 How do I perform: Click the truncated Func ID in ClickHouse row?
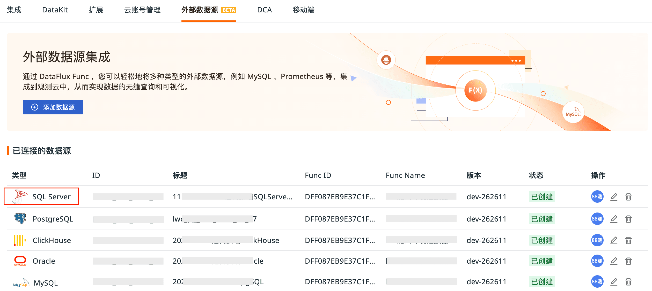coord(340,240)
